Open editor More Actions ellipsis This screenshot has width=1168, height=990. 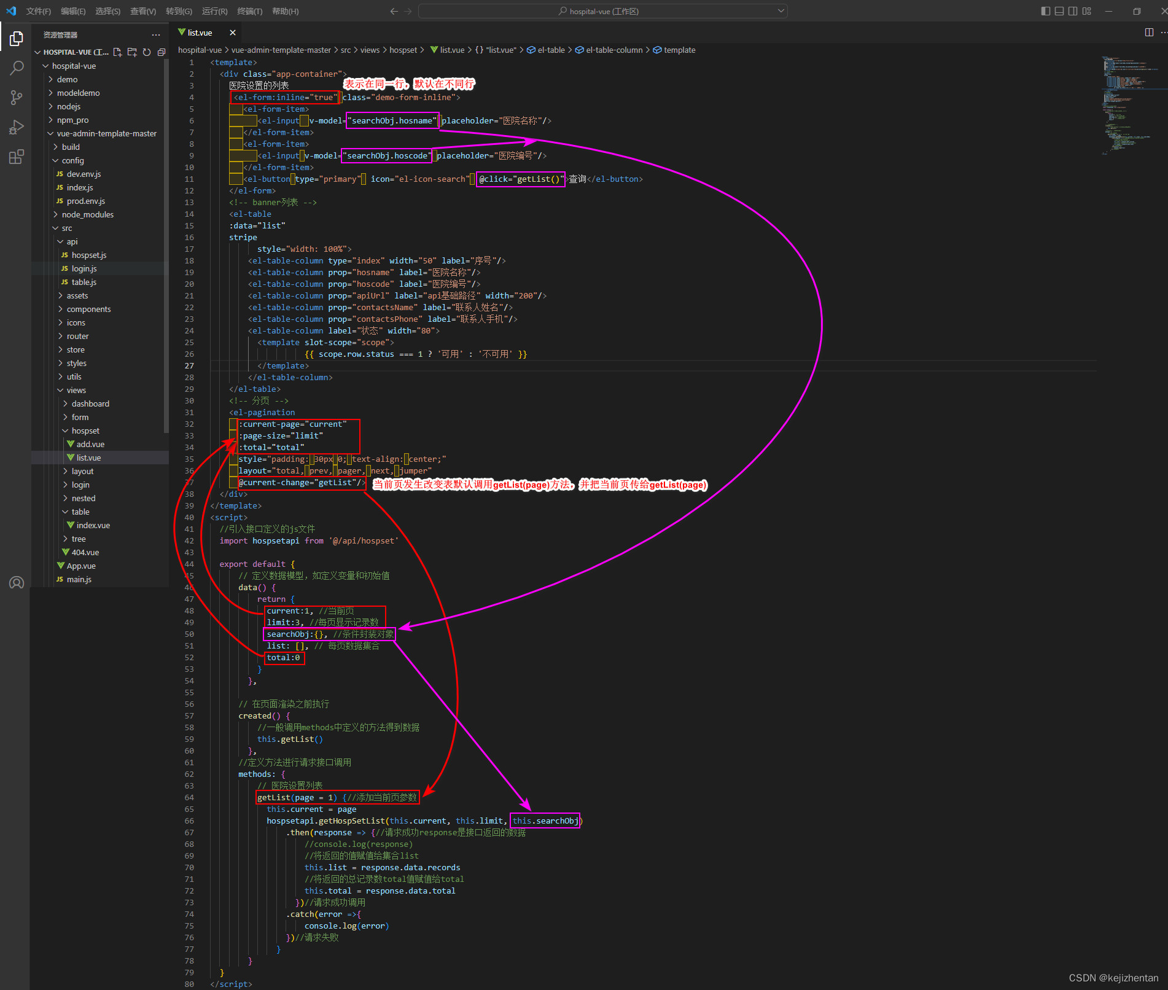1164,33
